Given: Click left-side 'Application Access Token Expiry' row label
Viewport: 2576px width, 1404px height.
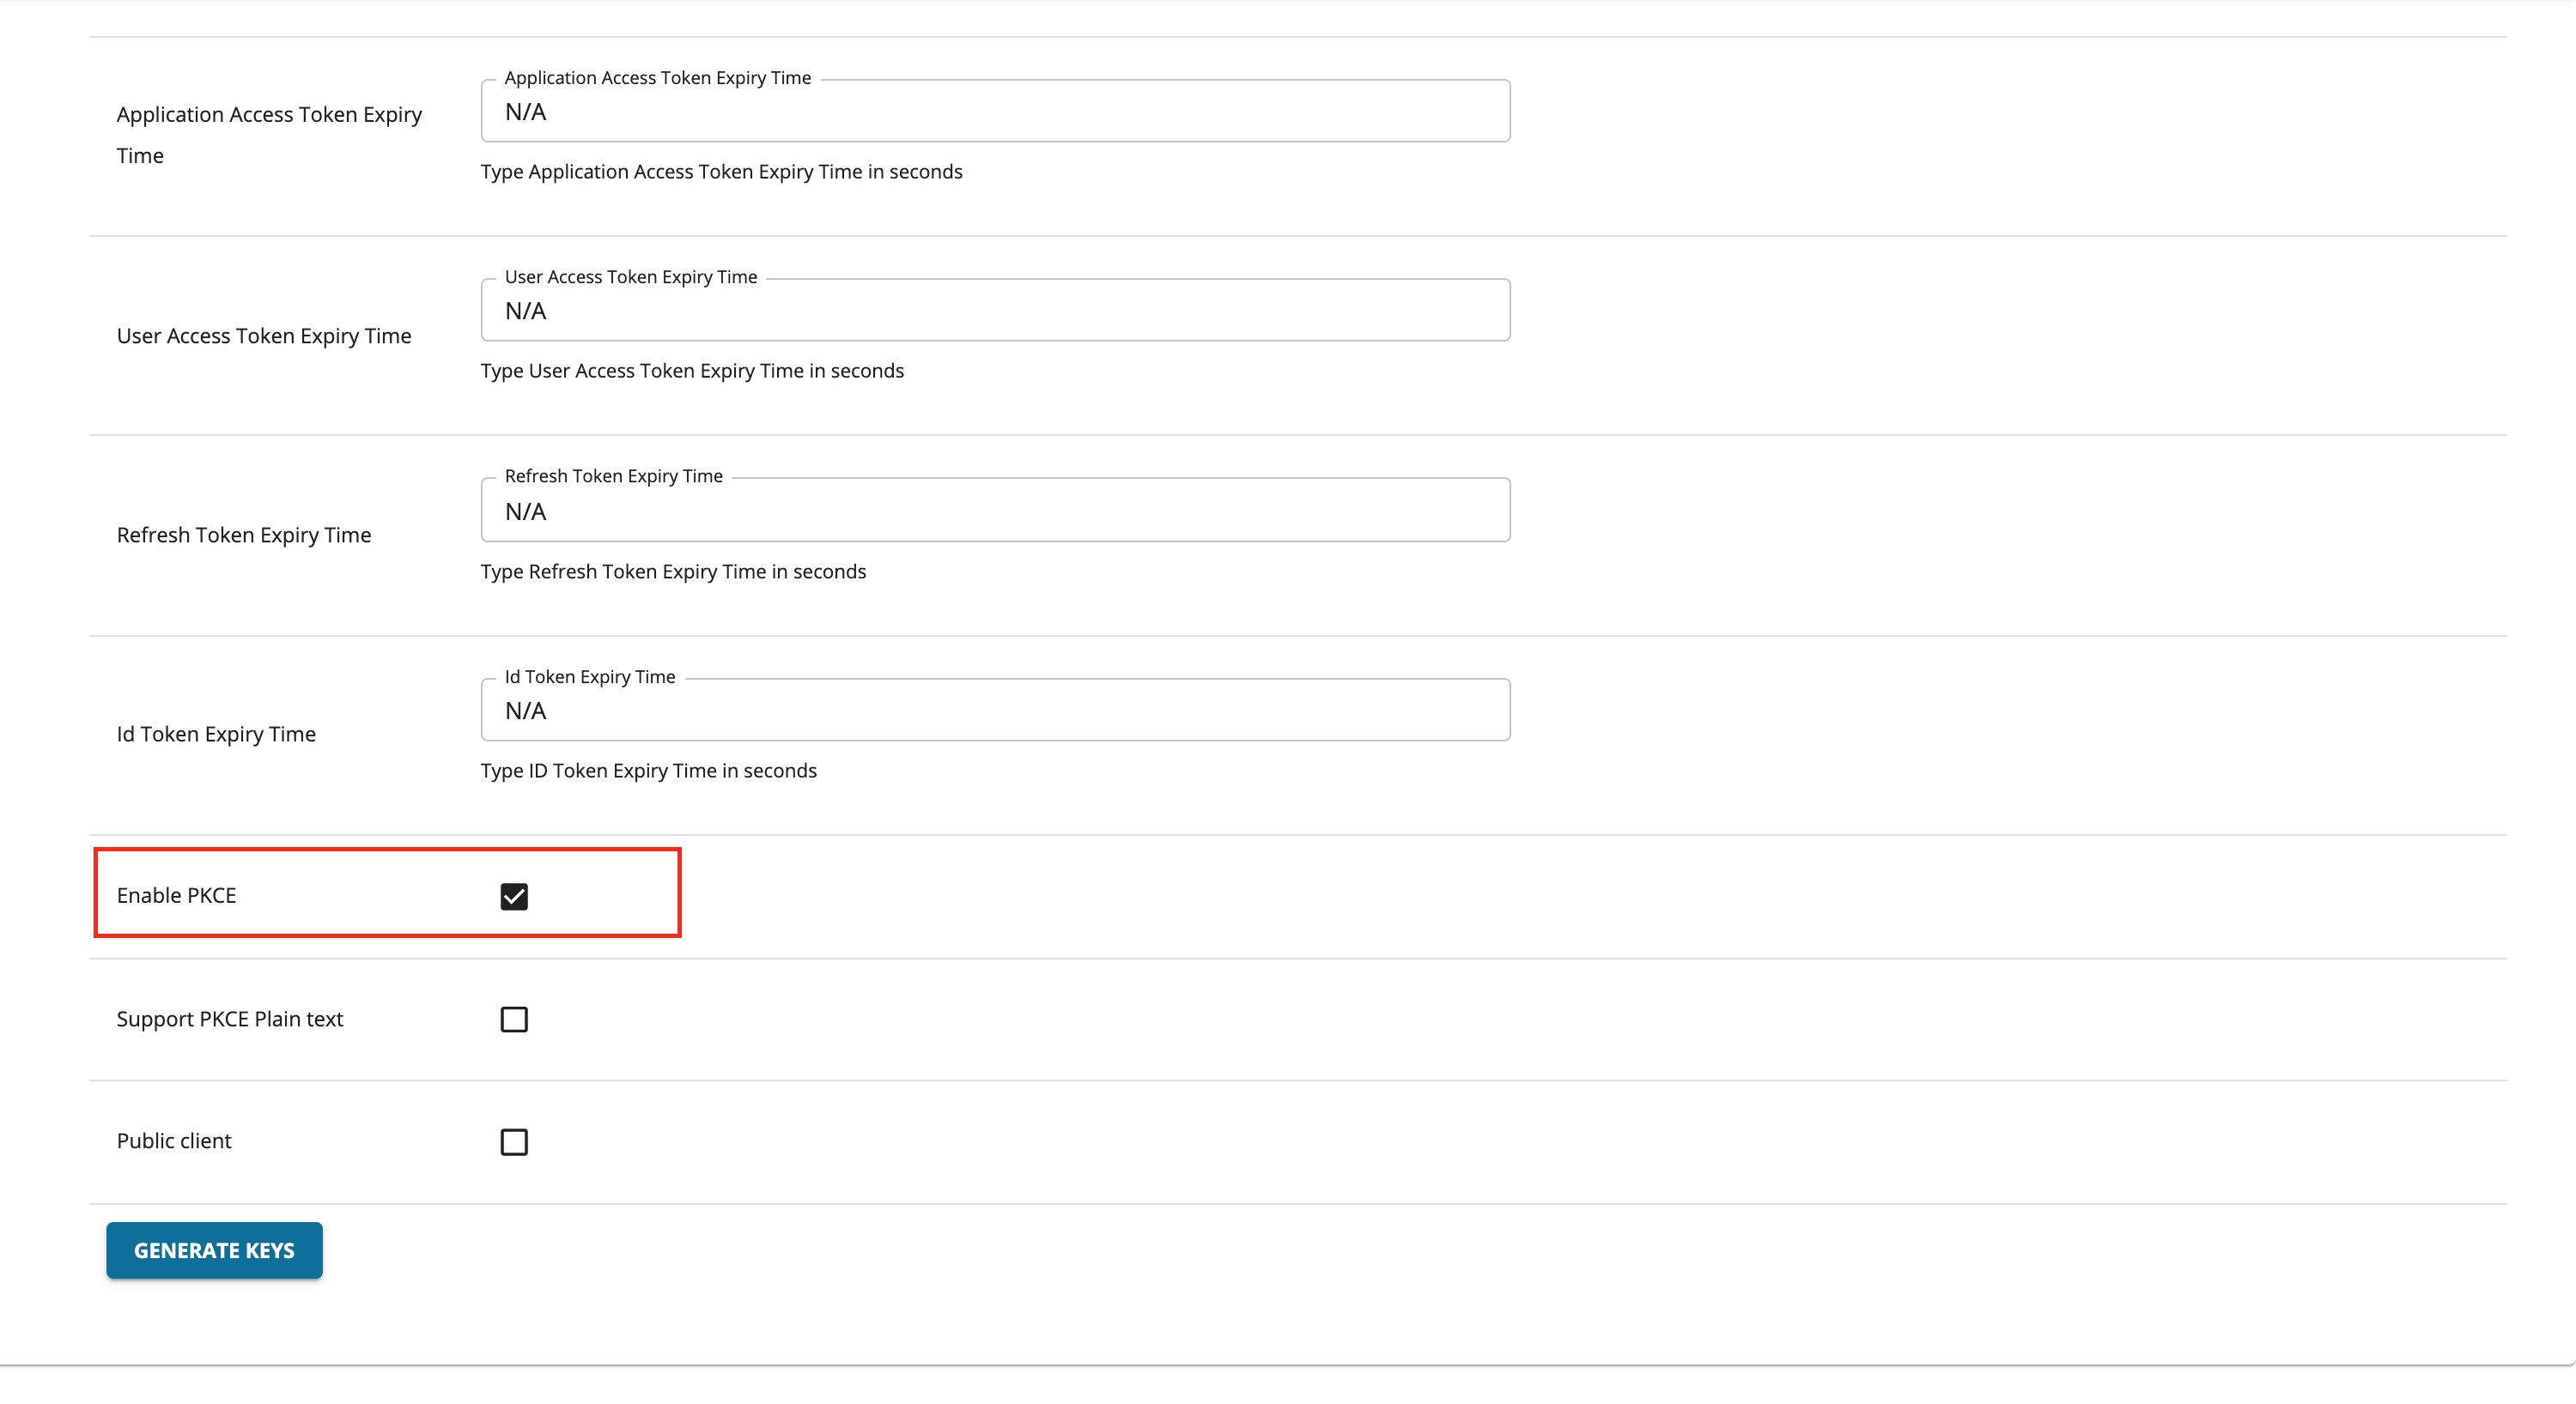Looking at the screenshot, I should tap(269, 115).
